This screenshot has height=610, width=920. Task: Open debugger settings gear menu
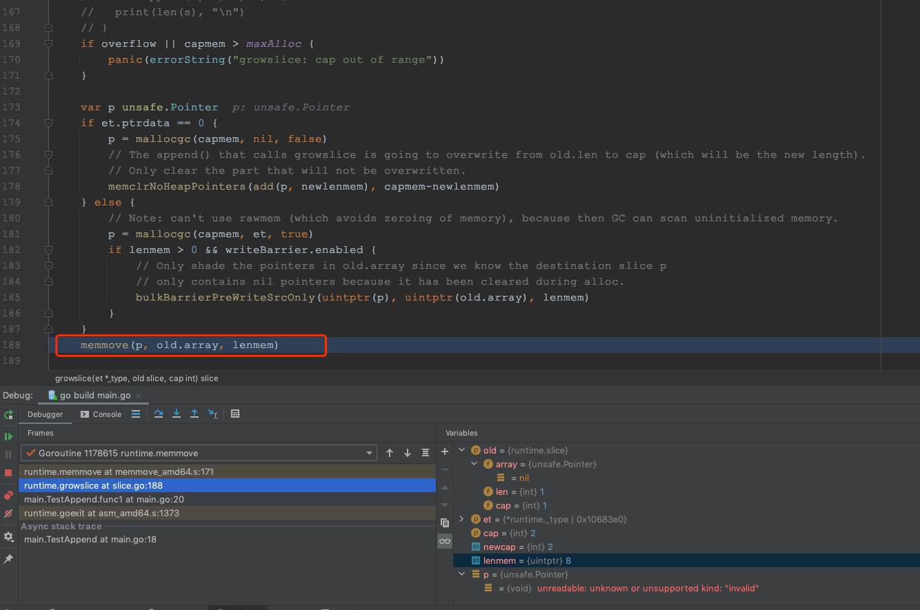tap(8, 536)
